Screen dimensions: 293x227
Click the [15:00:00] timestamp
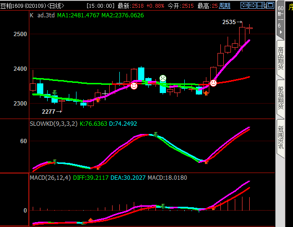coord(101,6)
